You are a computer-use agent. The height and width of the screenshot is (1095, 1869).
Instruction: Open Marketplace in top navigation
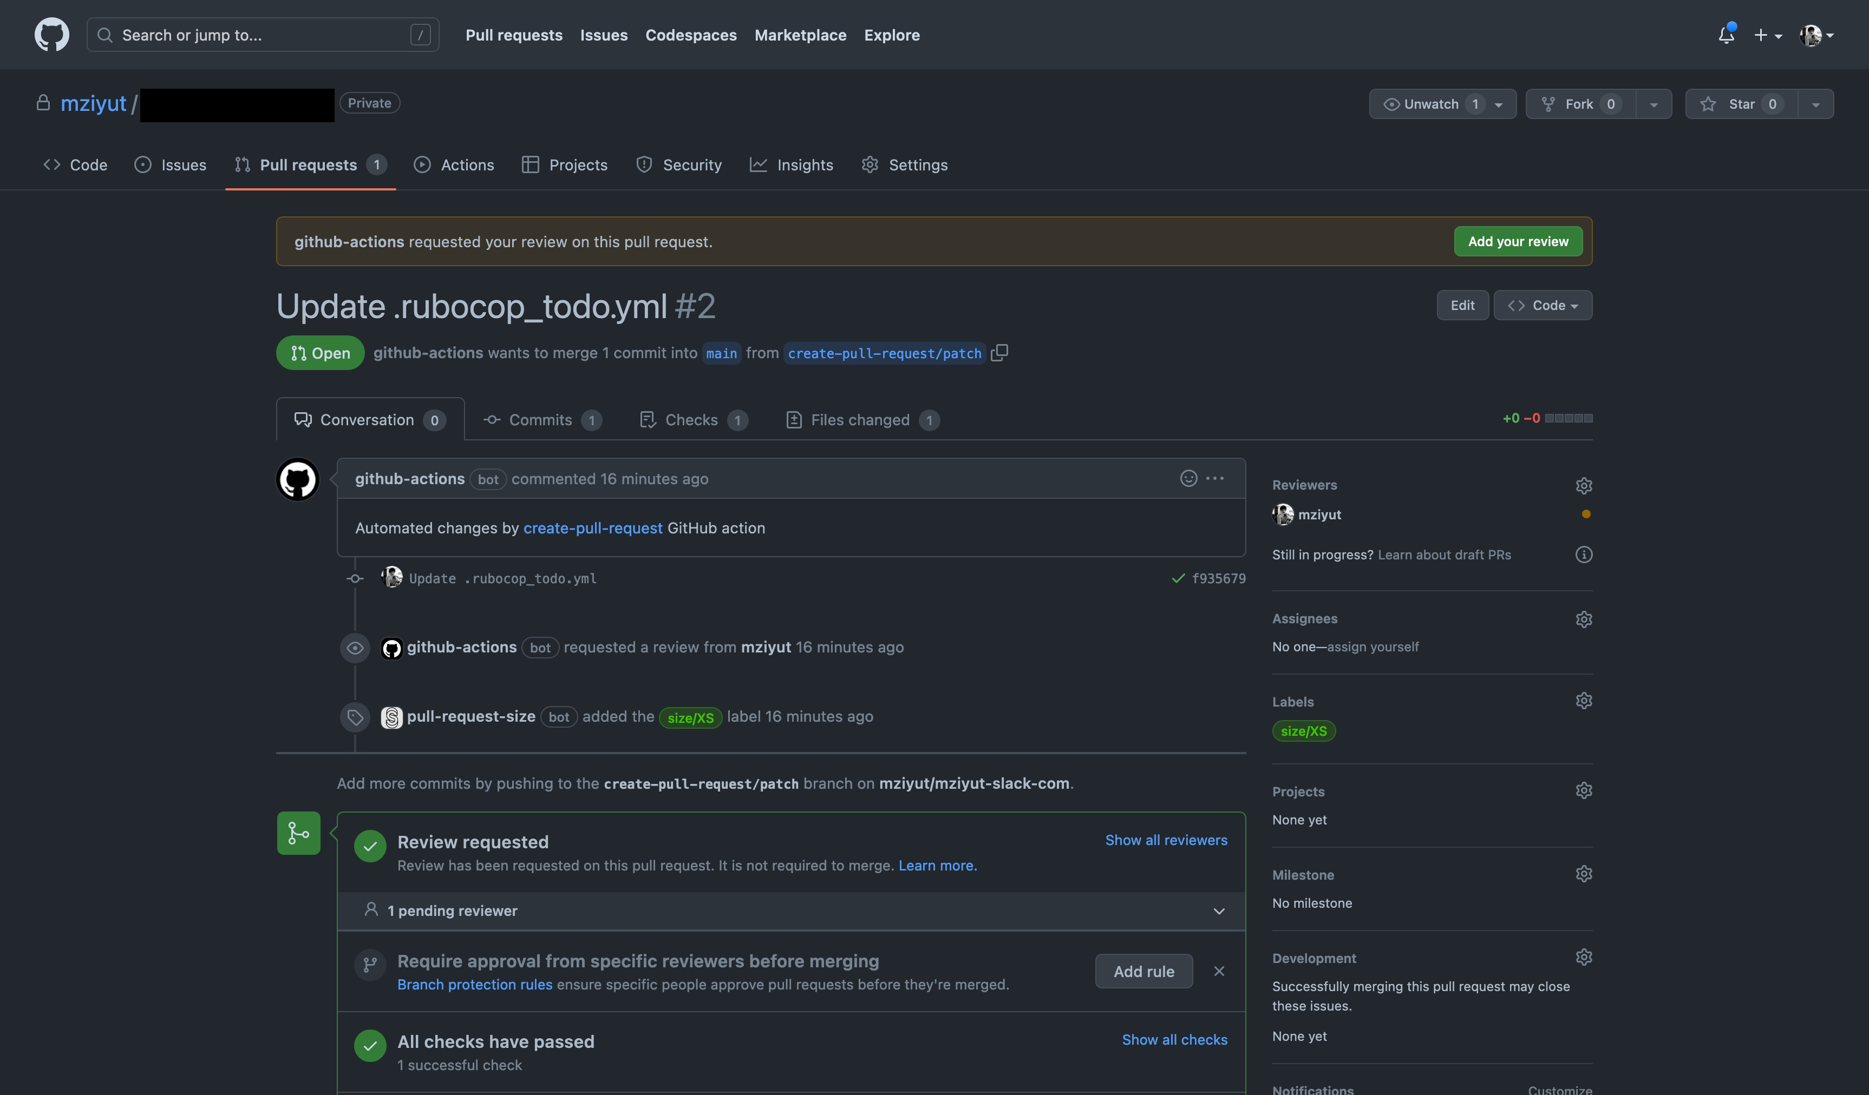800,35
